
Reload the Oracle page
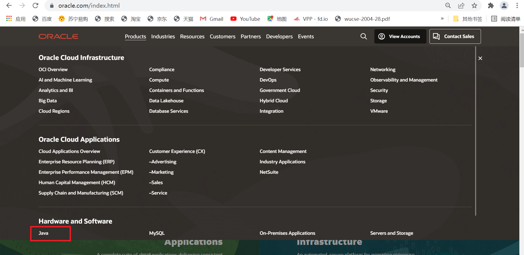click(x=35, y=5)
